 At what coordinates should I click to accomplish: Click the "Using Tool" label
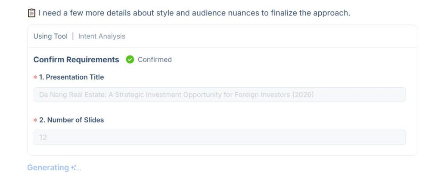click(50, 36)
